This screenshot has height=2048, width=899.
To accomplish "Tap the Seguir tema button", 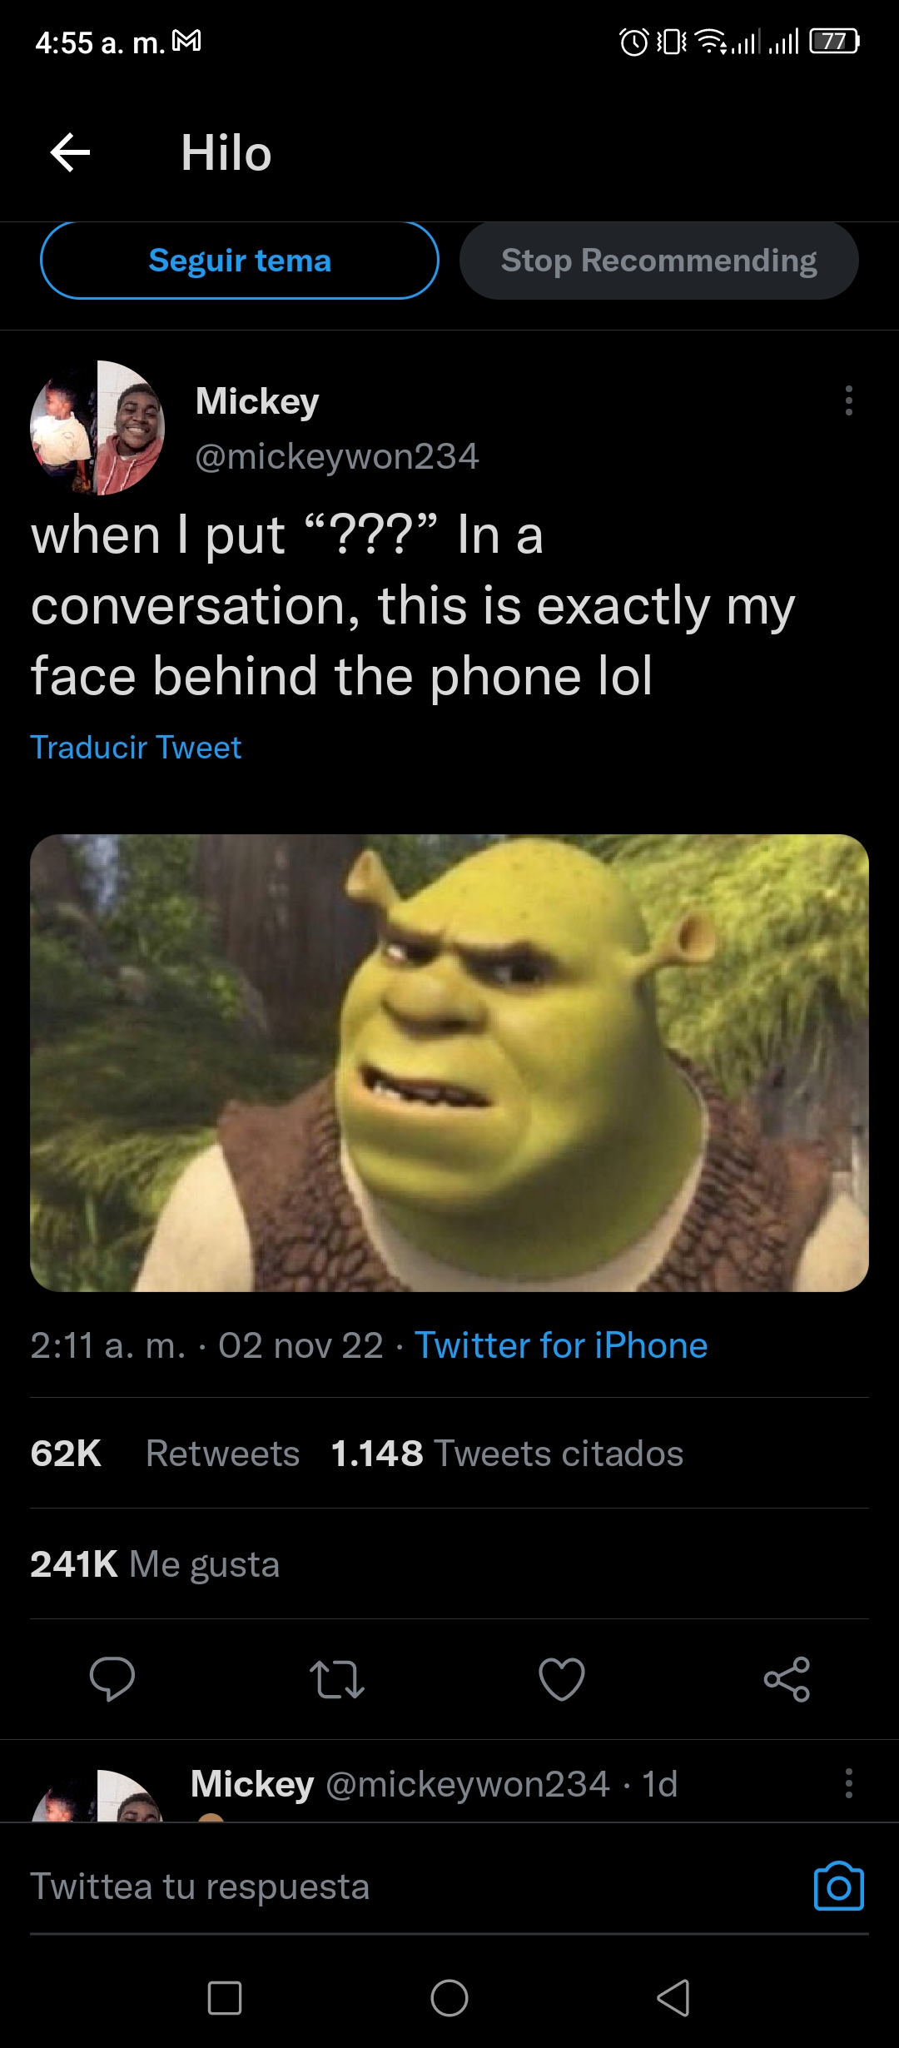I will coord(240,261).
